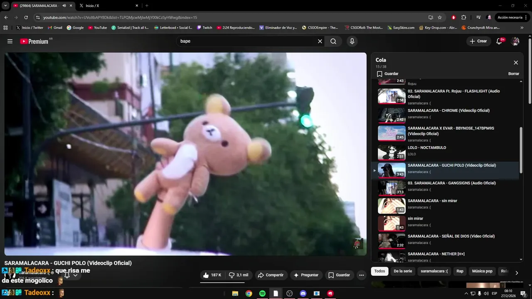Open the Gmail bookmark
Viewport: 532px width, 299px height.
coord(55,27)
